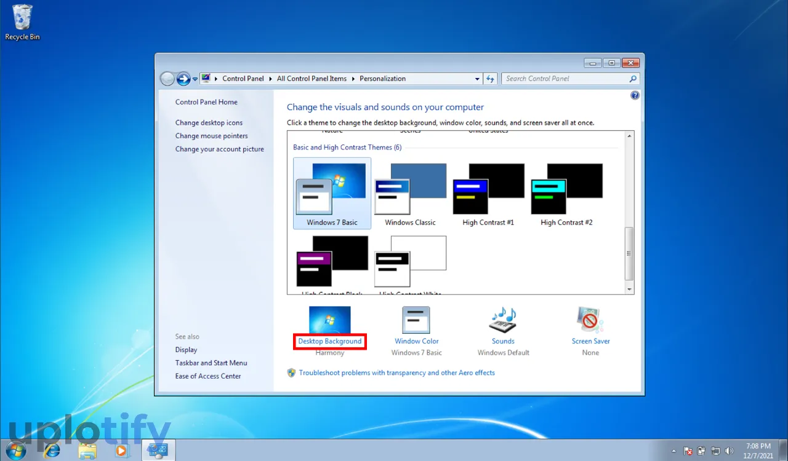Minimize the Personalization window

(x=592, y=63)
